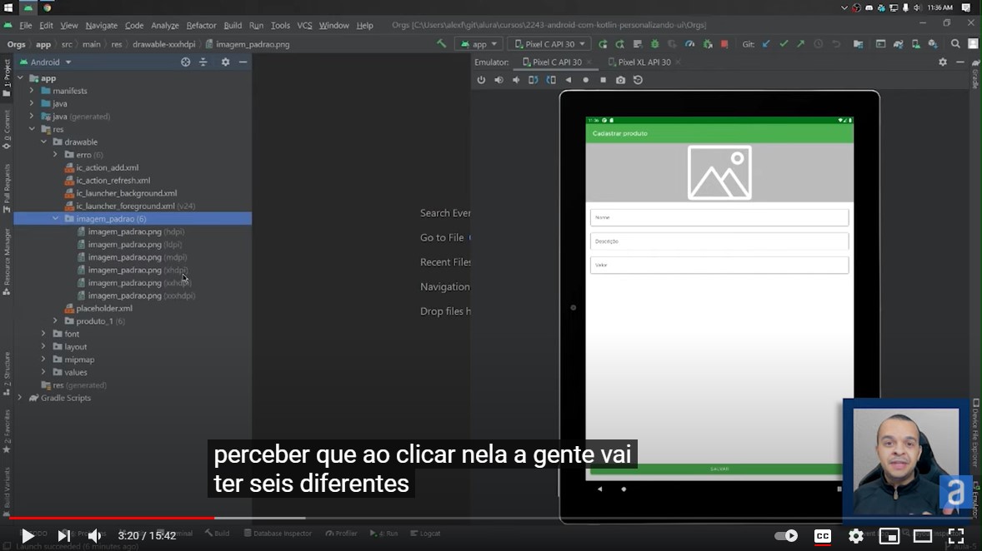This screenshot has height=551, width=982.
Task: Open the Profiler tool window
Action: coord(341,534)
